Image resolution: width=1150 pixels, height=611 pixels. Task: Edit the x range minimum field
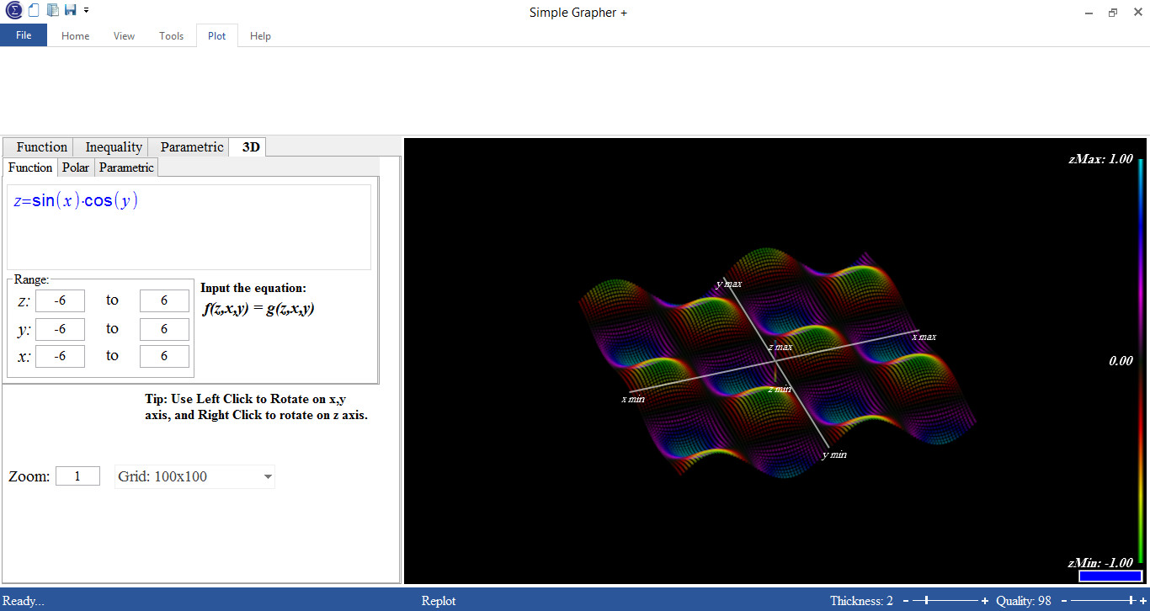coord(60,356)
